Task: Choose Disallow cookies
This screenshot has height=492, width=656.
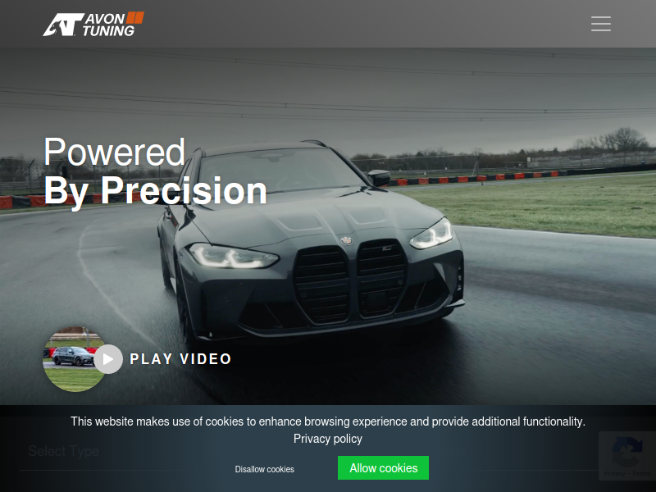Action: point(264,469)
